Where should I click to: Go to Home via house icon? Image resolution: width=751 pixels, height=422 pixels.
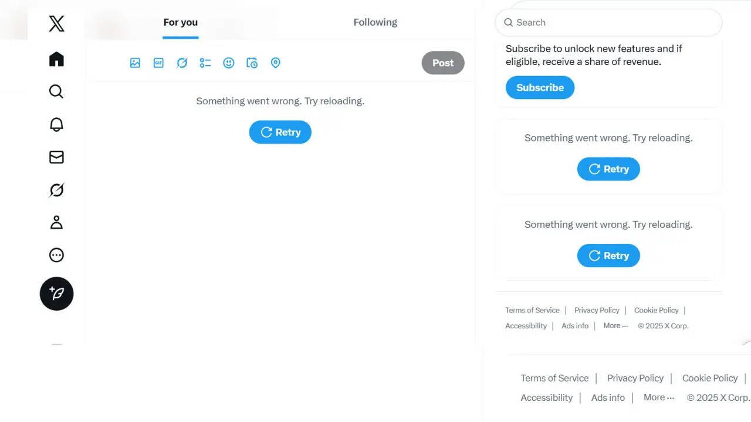[x=56, y=59]
